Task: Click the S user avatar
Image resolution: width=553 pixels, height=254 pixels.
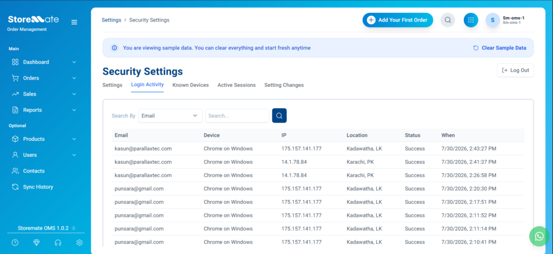Action: click(493, 20)
